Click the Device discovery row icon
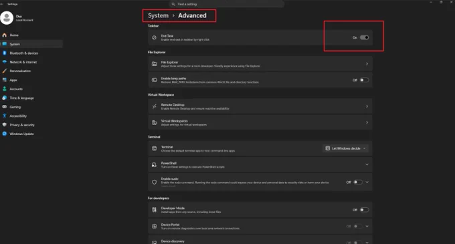The height and width of the screenshot is (244, 455). coord(155,242)
